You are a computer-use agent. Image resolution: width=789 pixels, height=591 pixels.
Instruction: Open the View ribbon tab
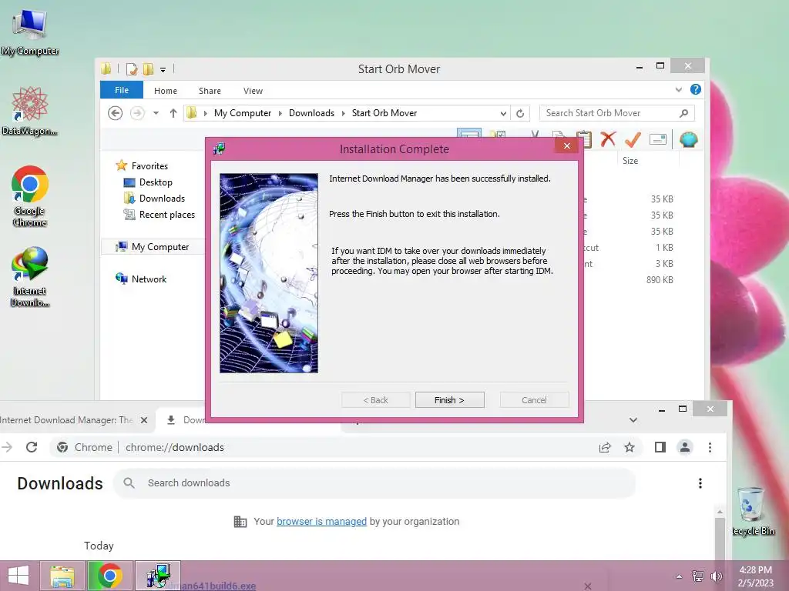253,91
